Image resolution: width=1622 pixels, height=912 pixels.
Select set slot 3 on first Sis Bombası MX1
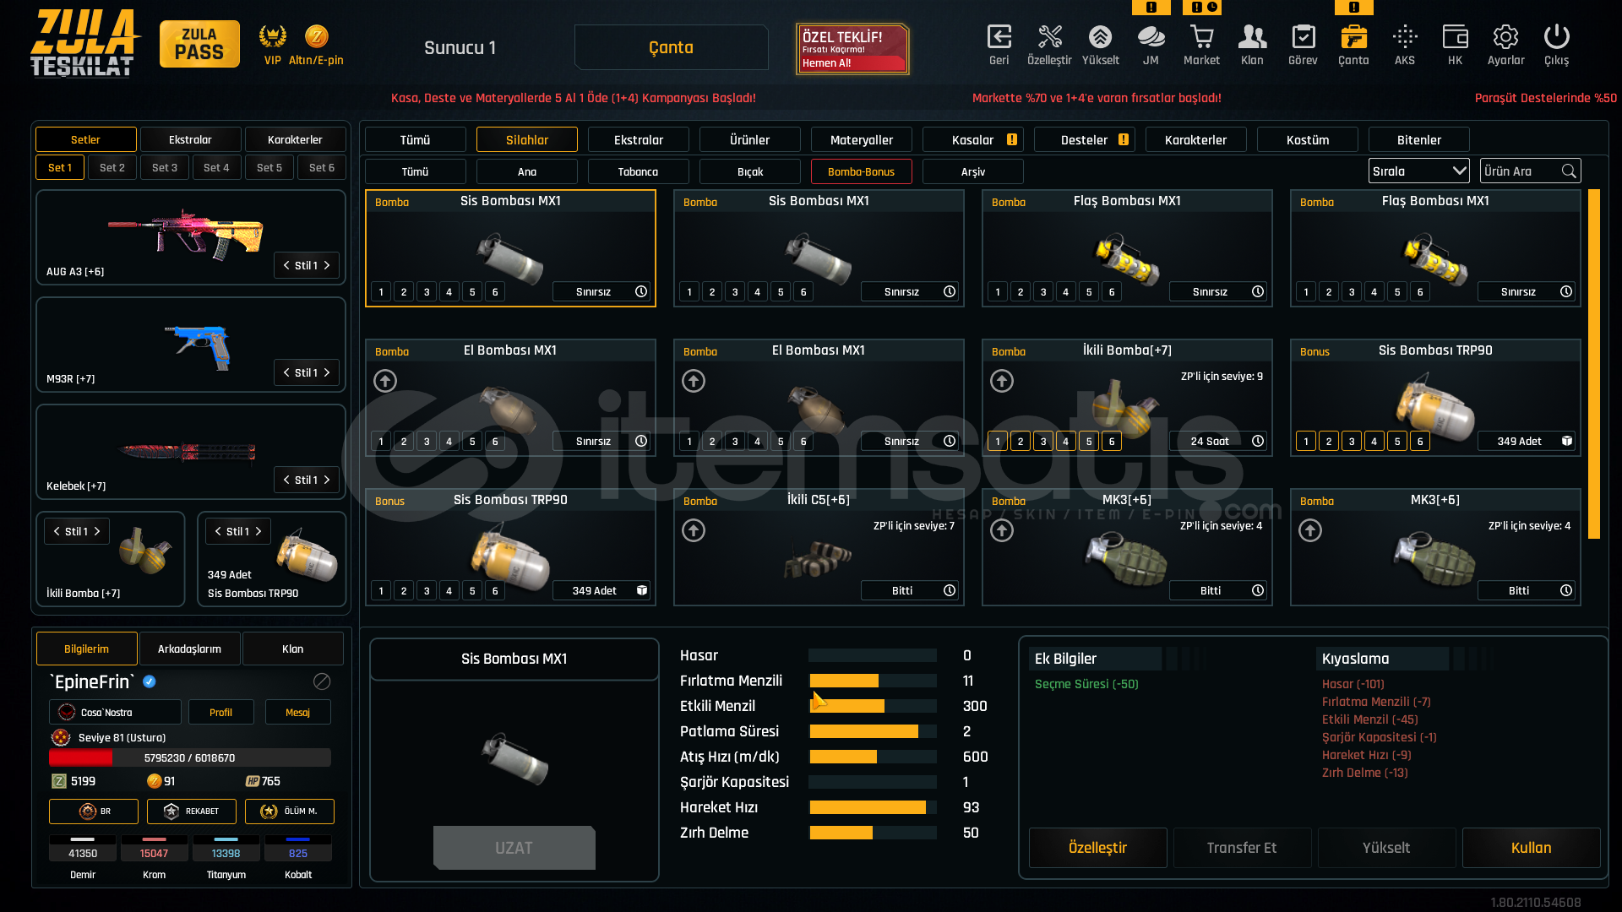427,292
